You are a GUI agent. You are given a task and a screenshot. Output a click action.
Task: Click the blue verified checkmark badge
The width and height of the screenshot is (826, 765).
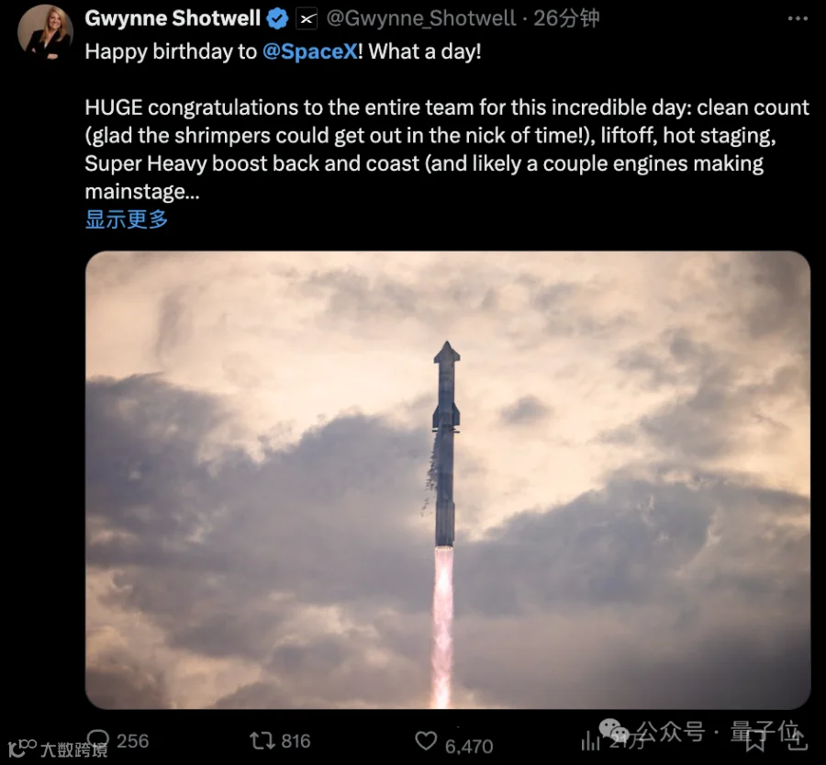(277, 19)
